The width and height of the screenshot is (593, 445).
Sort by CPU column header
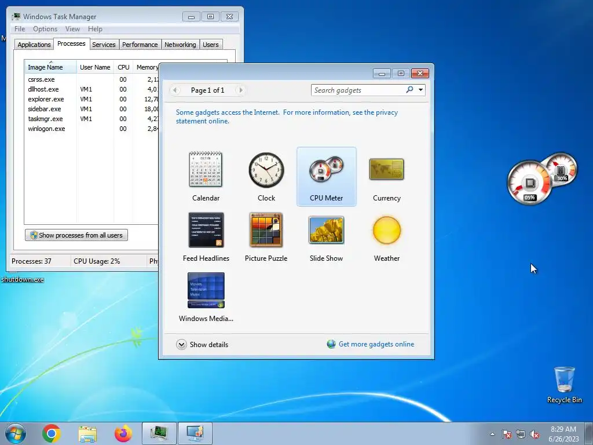point(123,67)
